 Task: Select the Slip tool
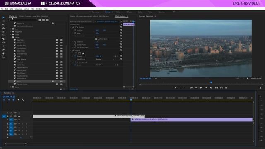tap(3, 43)
